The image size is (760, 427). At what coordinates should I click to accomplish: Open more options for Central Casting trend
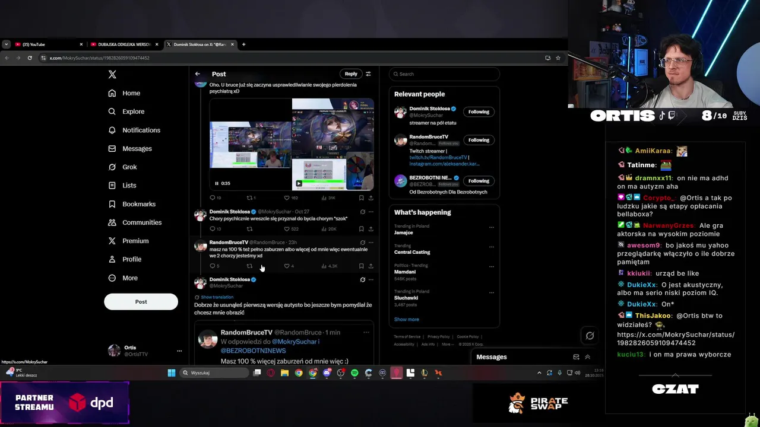point(491,246)
